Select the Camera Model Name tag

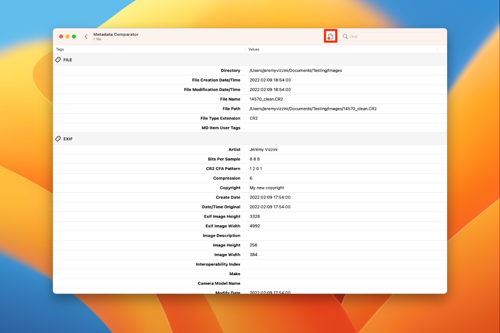point(219,283)
